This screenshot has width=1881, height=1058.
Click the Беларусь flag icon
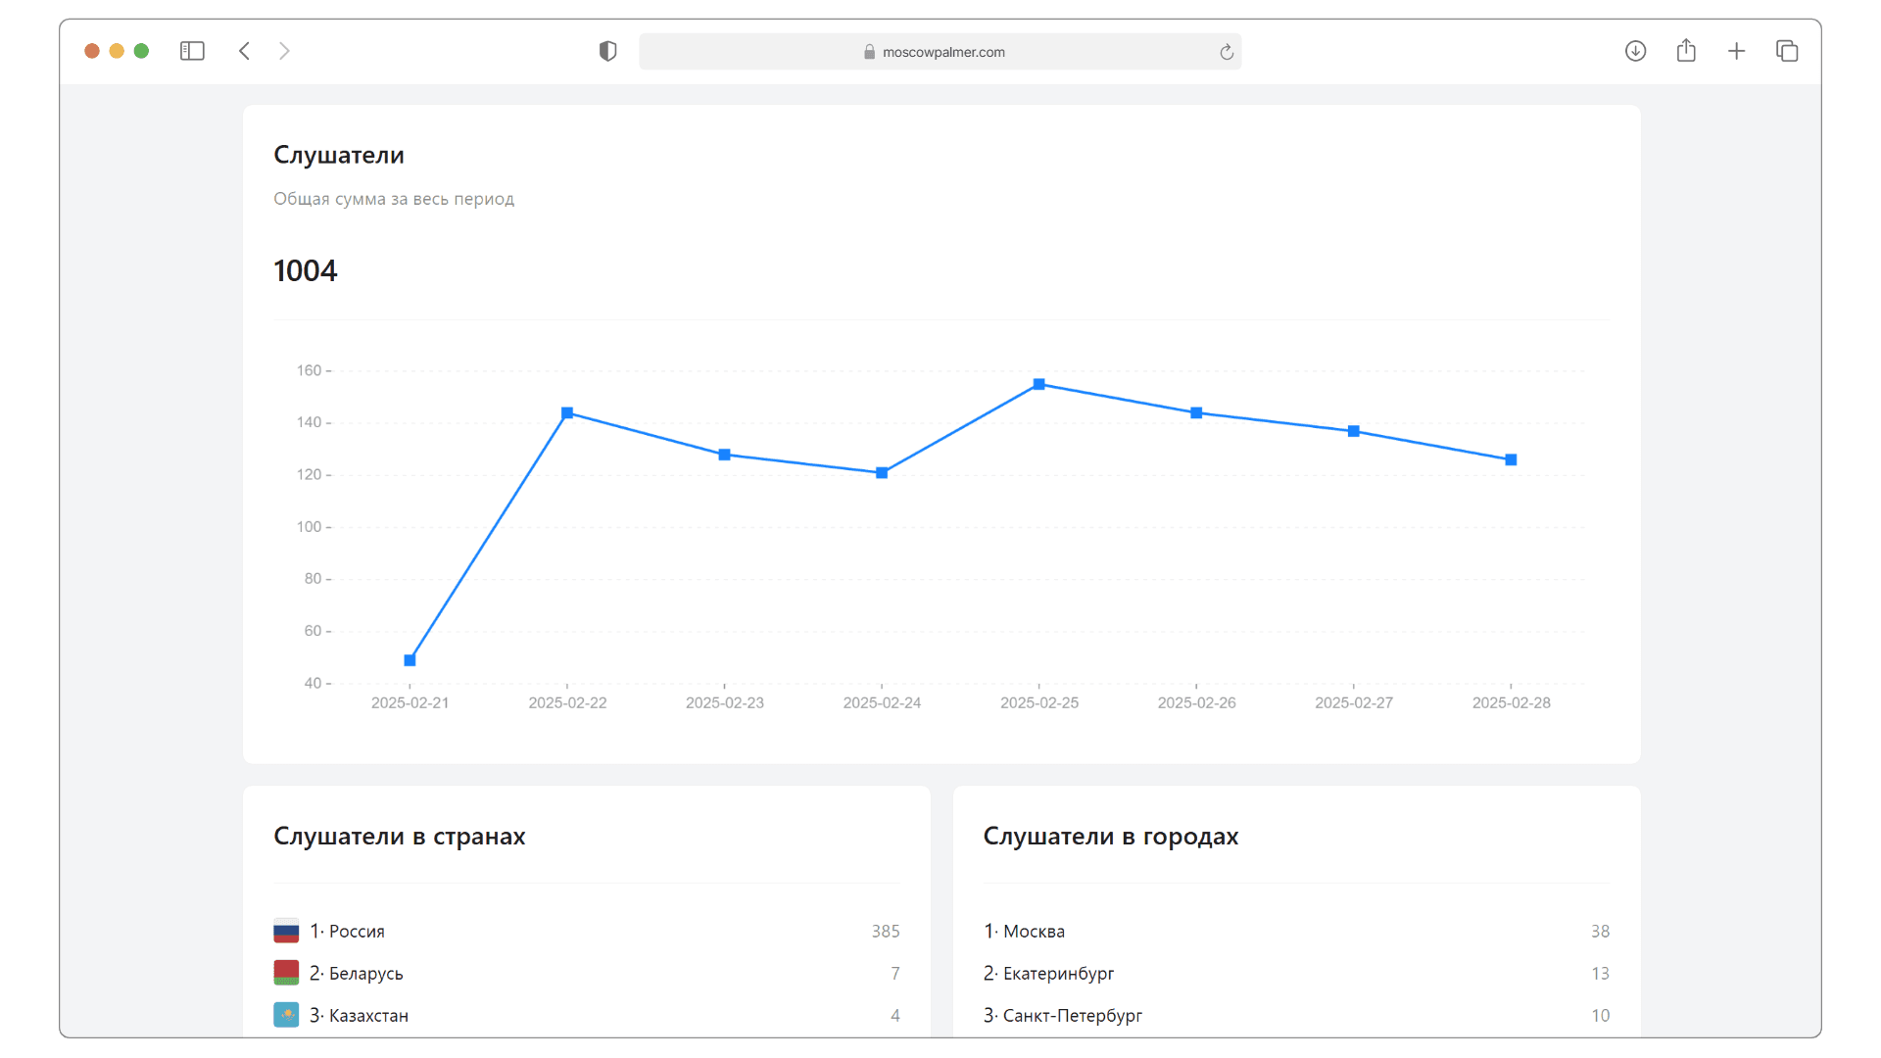(286, 973)
